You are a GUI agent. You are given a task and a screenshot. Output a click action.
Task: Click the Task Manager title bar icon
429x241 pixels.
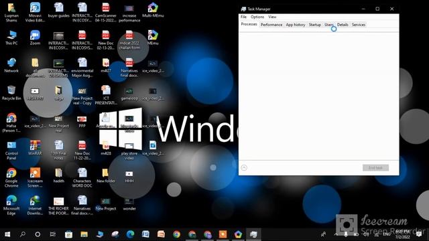tap(243, 9)
